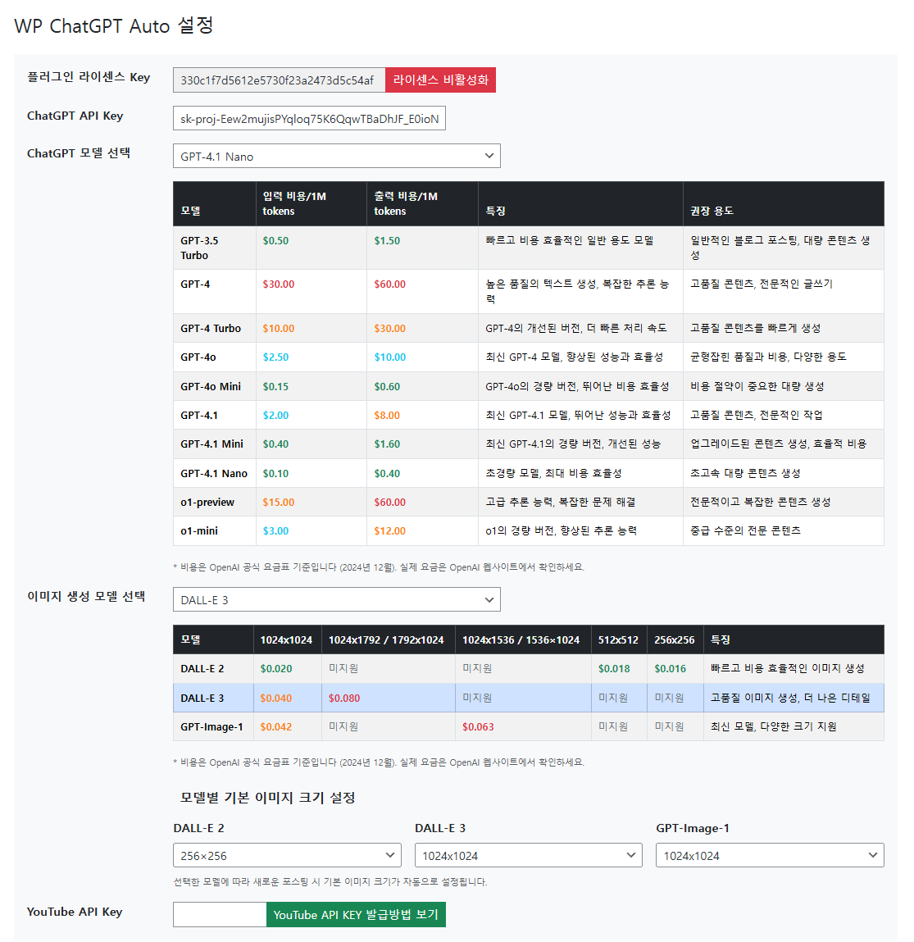Viewport: 914px width, 942px height.
Task: Click the DALL-E 2 $0.018 price for 512x512
Action: pos(614,669)
